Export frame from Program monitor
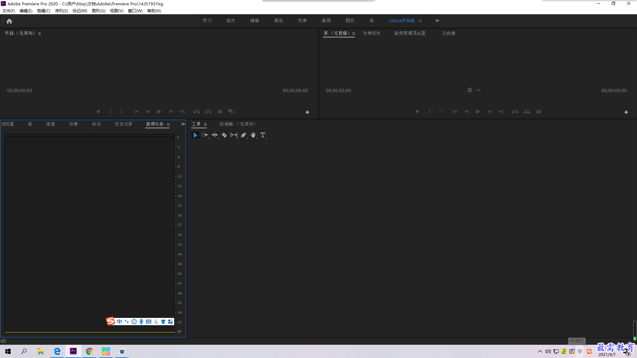 220,112
